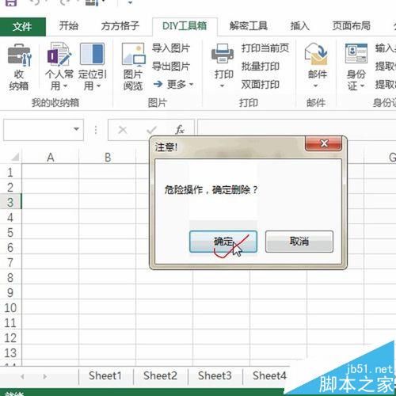Switch to the 解密工具 tab
The image size is (396, 396).
[248, 26]
